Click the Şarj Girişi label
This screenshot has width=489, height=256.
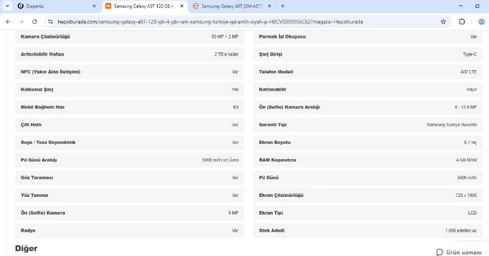pos(270,54)
